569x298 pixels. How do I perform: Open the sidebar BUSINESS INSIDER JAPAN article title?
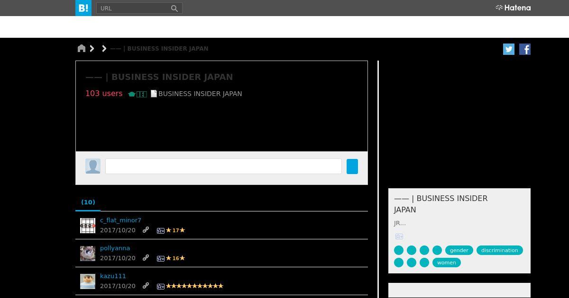[x=441, y=204]
